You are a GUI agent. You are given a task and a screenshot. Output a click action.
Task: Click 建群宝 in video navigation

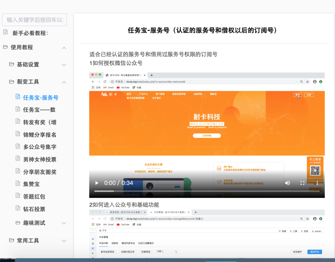point(213,94)
